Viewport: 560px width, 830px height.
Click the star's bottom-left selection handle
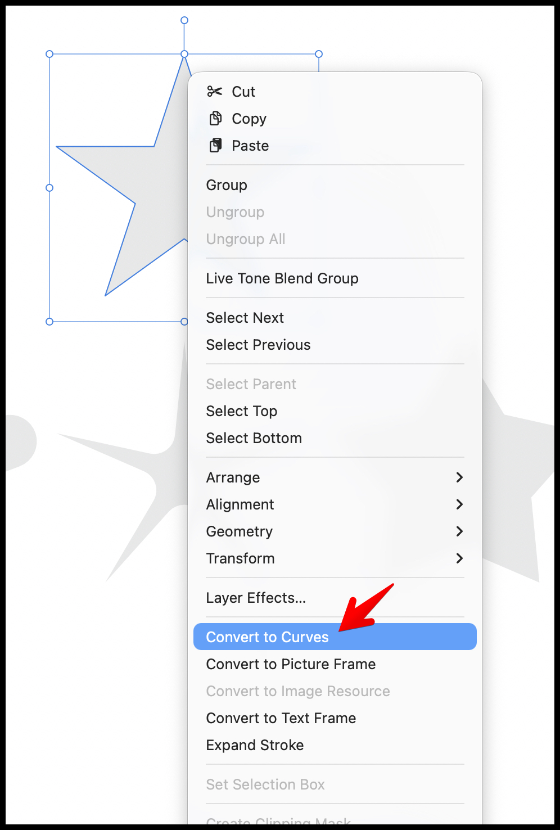49,322
